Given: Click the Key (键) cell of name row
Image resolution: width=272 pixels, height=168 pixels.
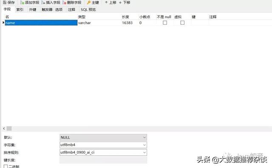Looking at the screenshot, I should click(200, 22).
